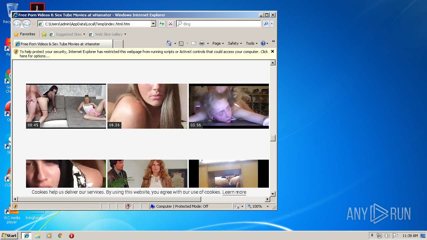Click the vertical scrollbar down arrow
427x240 pixels.
(x=273, y=194)
